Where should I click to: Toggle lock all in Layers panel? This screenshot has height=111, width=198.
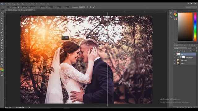184,51
